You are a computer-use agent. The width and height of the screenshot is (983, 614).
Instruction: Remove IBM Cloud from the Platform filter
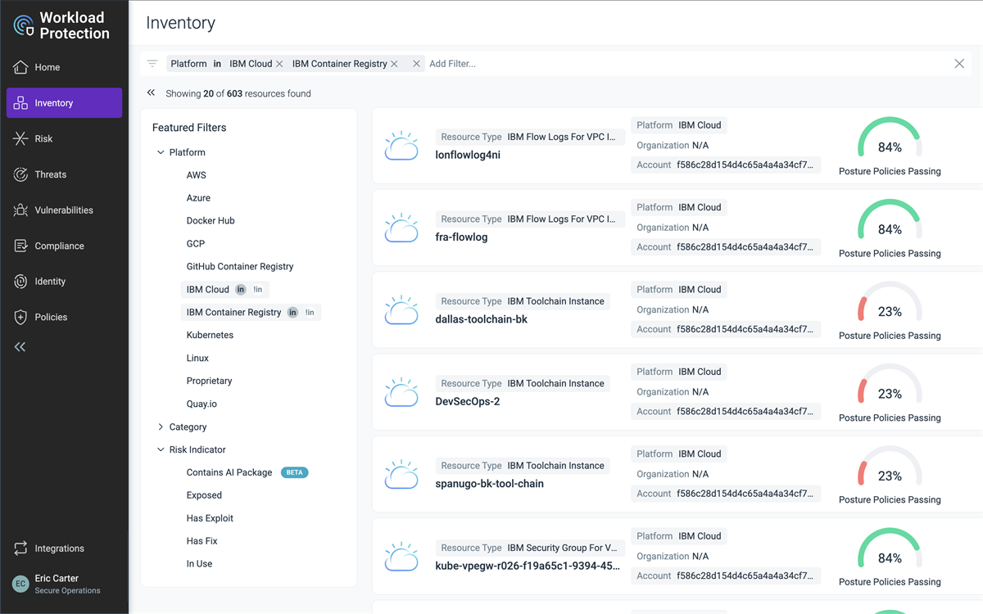[279, 64]
